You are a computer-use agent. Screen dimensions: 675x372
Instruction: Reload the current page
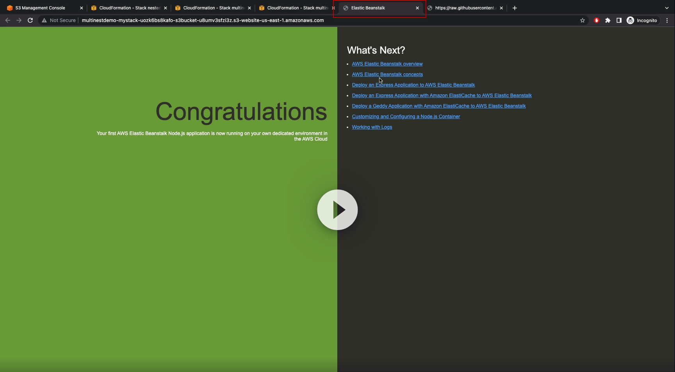tap(30, 20)
